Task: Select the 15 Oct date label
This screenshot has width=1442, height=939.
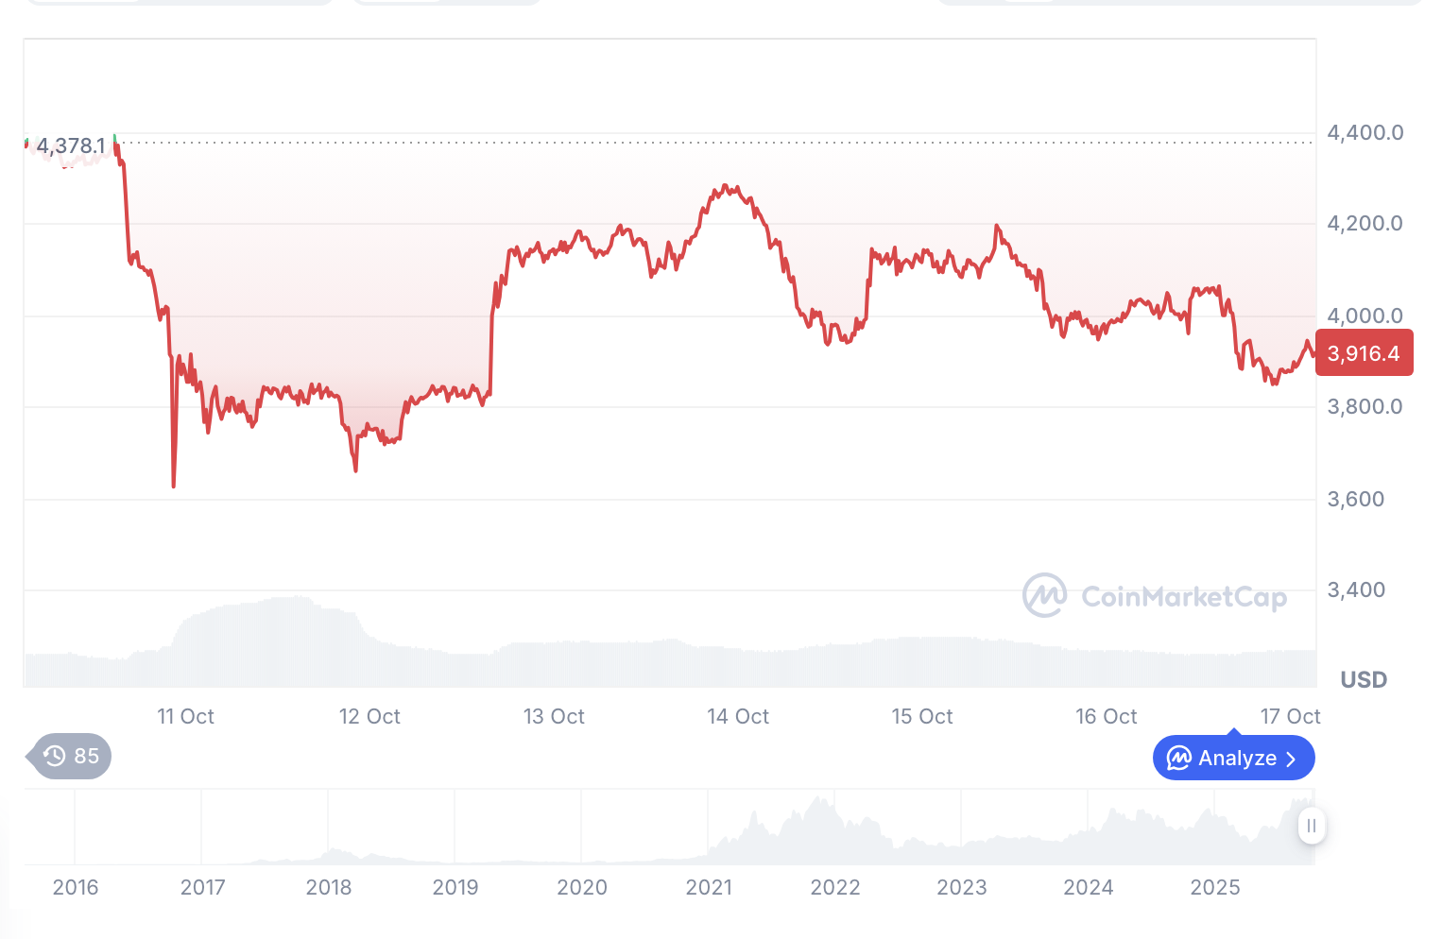Action: [922, 717]
